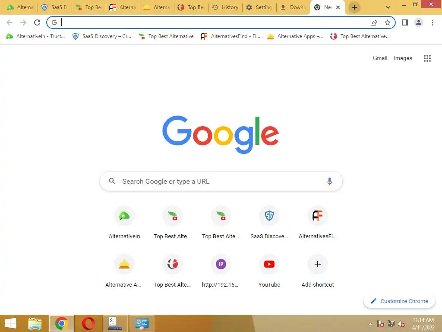Screen dimensions: 442x332
Task: Open the Gmail link
Action: pos(380,58)
